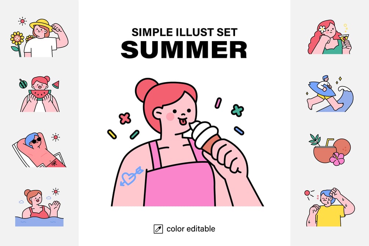
Task: Click the sun above the sunflower girl
Action: tap(22, 21)
